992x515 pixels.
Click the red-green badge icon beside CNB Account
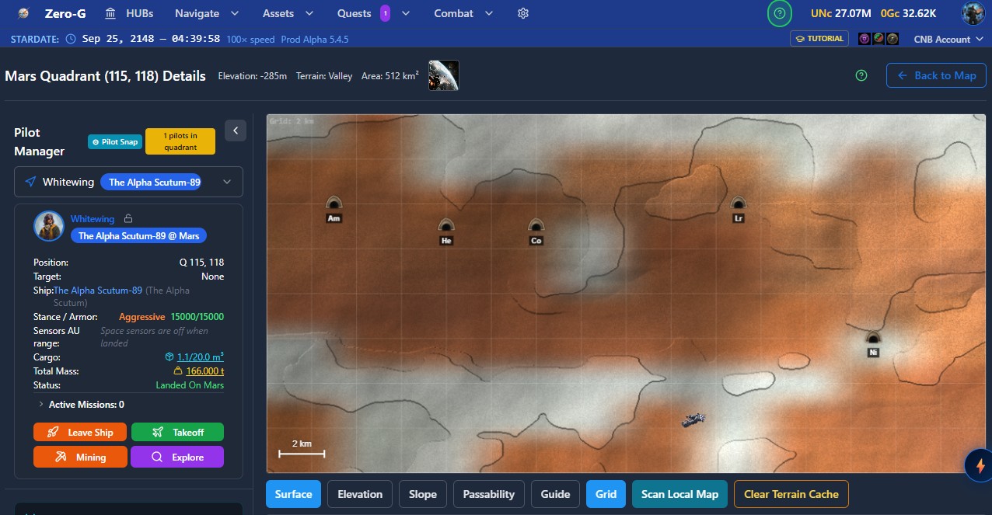pos(878,39)
